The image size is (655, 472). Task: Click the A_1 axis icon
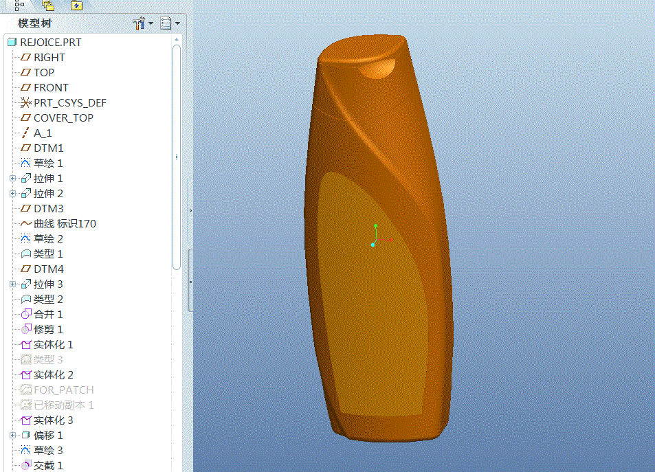[26, 133]
